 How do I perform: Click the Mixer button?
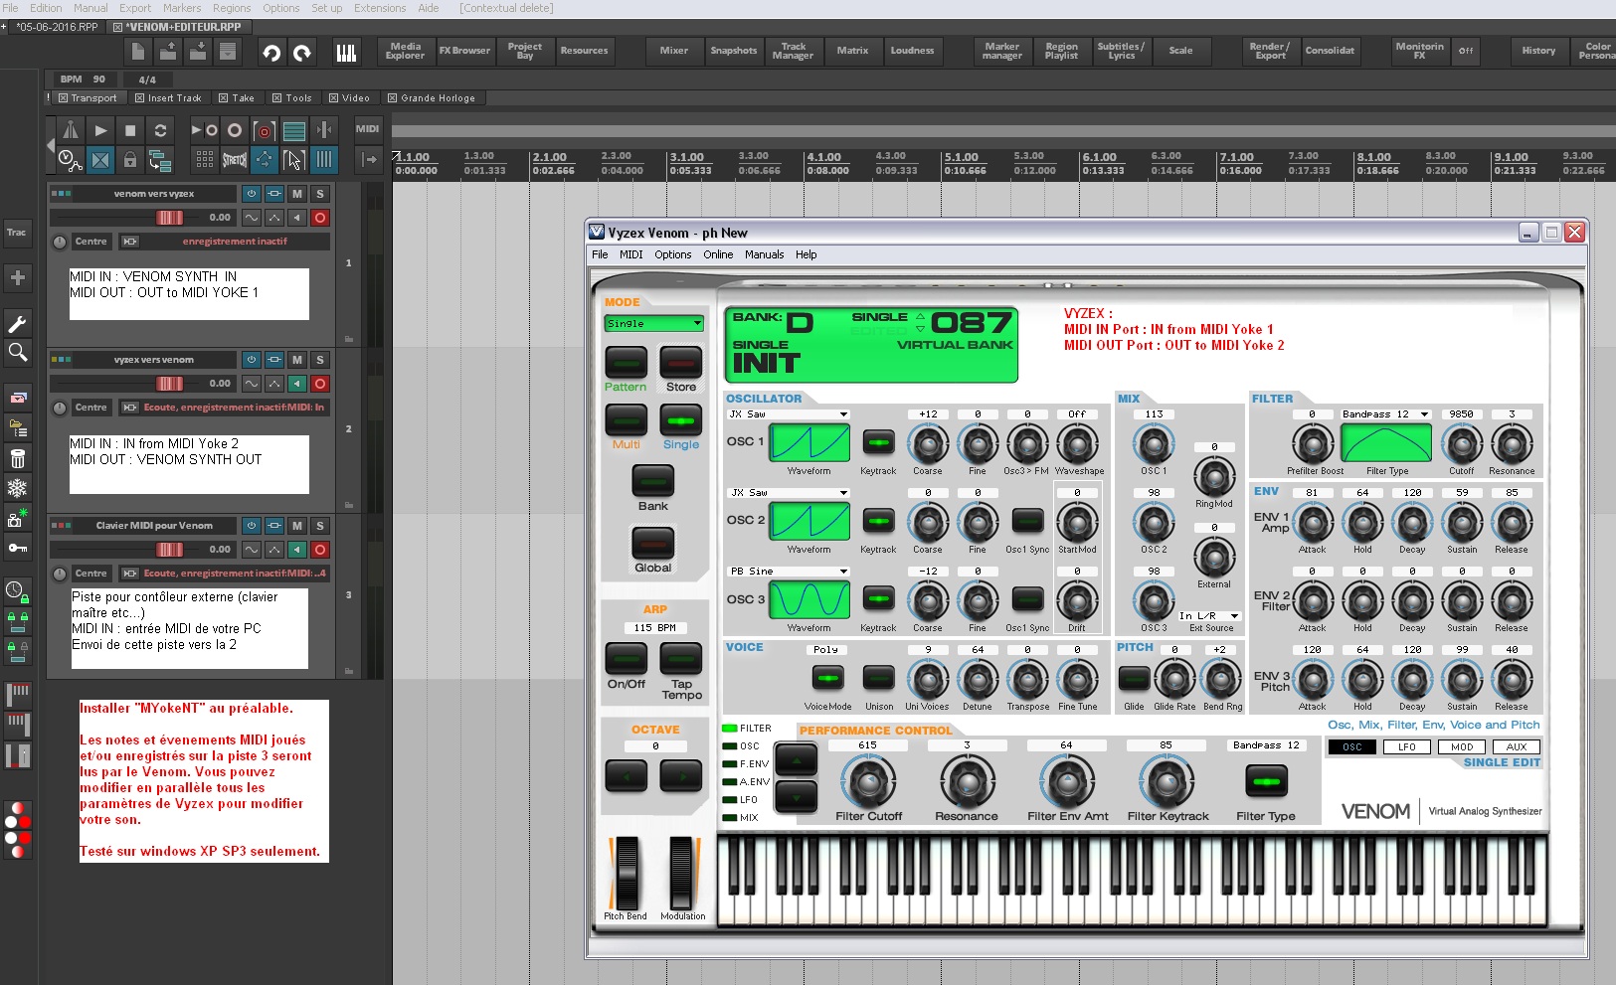click(673, 51)
